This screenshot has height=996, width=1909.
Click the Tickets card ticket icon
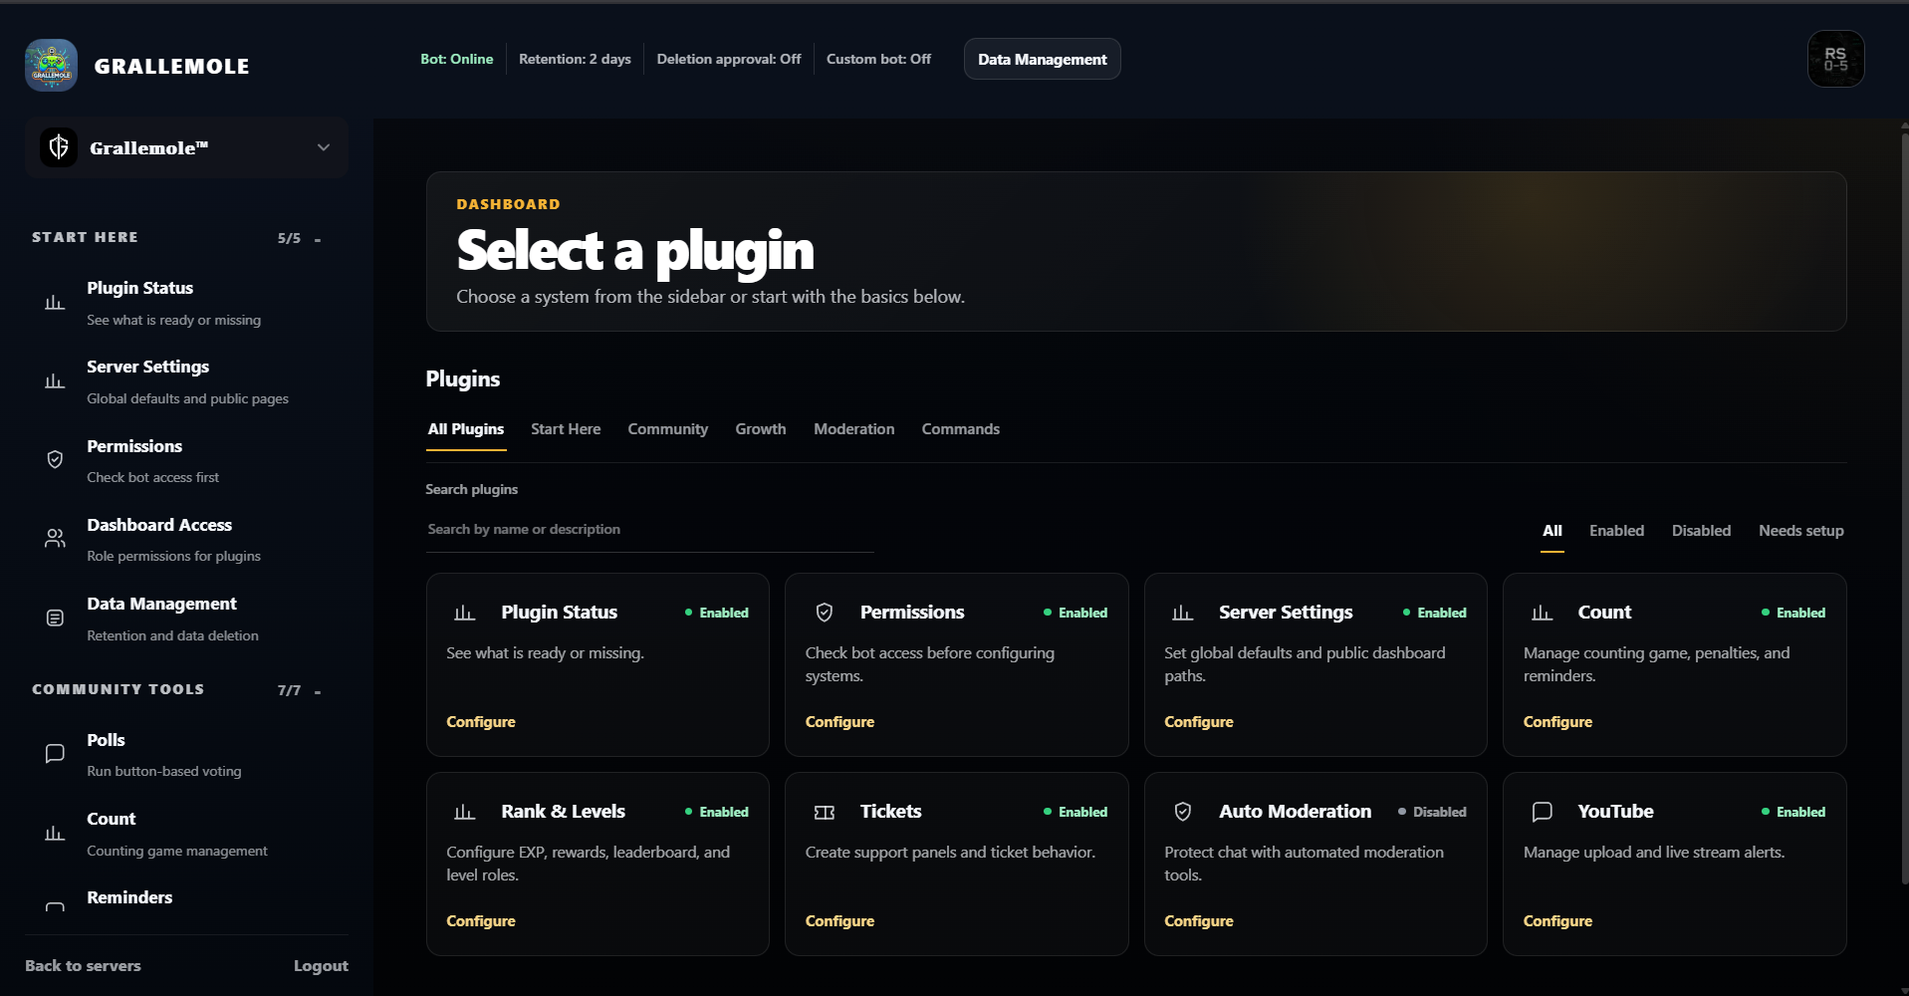[824, 812]
